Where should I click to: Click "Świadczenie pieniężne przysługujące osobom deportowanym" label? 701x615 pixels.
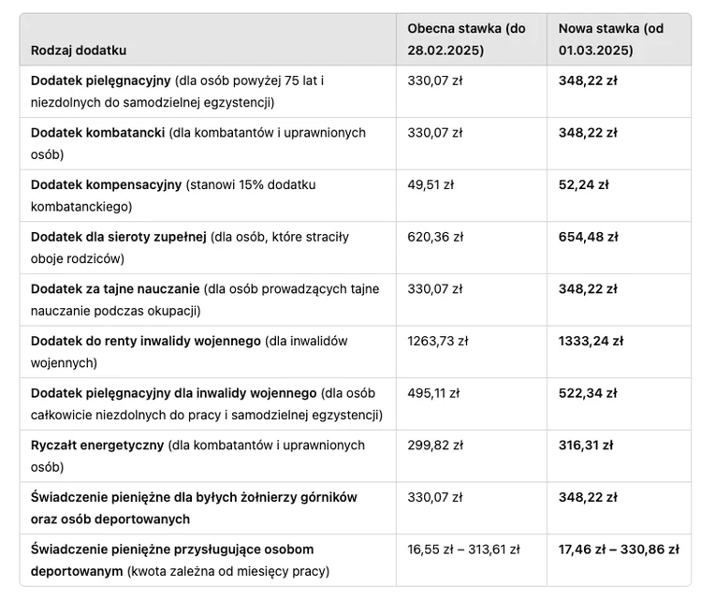tap(172, 549)
